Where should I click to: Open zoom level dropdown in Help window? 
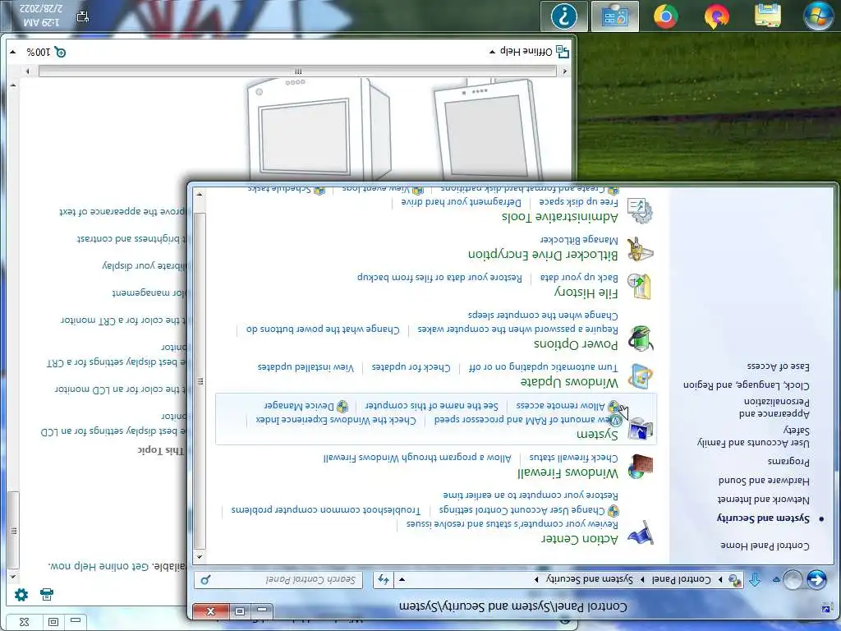tap(13, 52)
